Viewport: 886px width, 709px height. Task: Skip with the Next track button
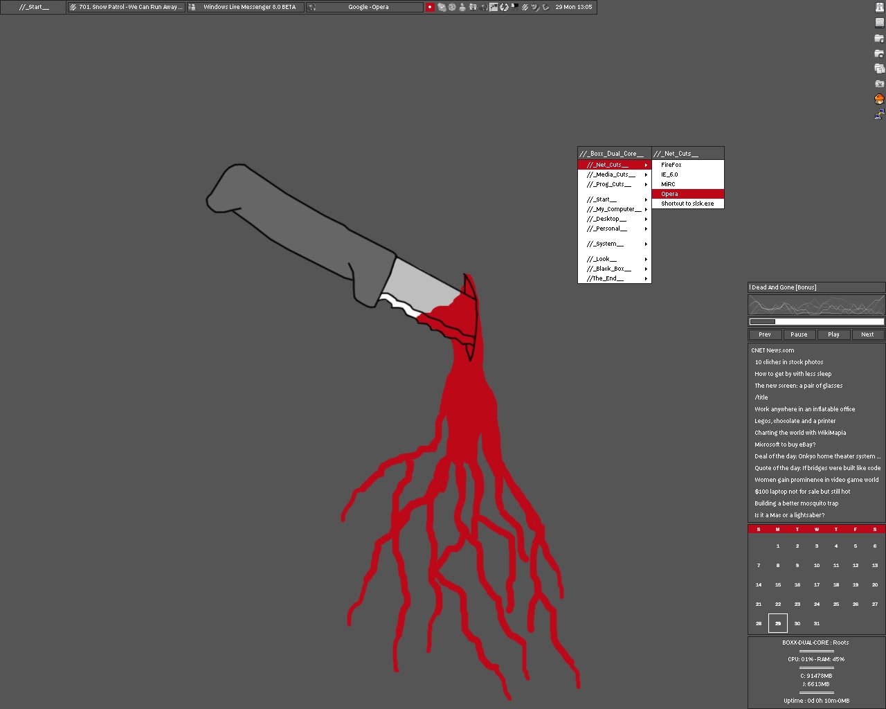coord(867,334)
